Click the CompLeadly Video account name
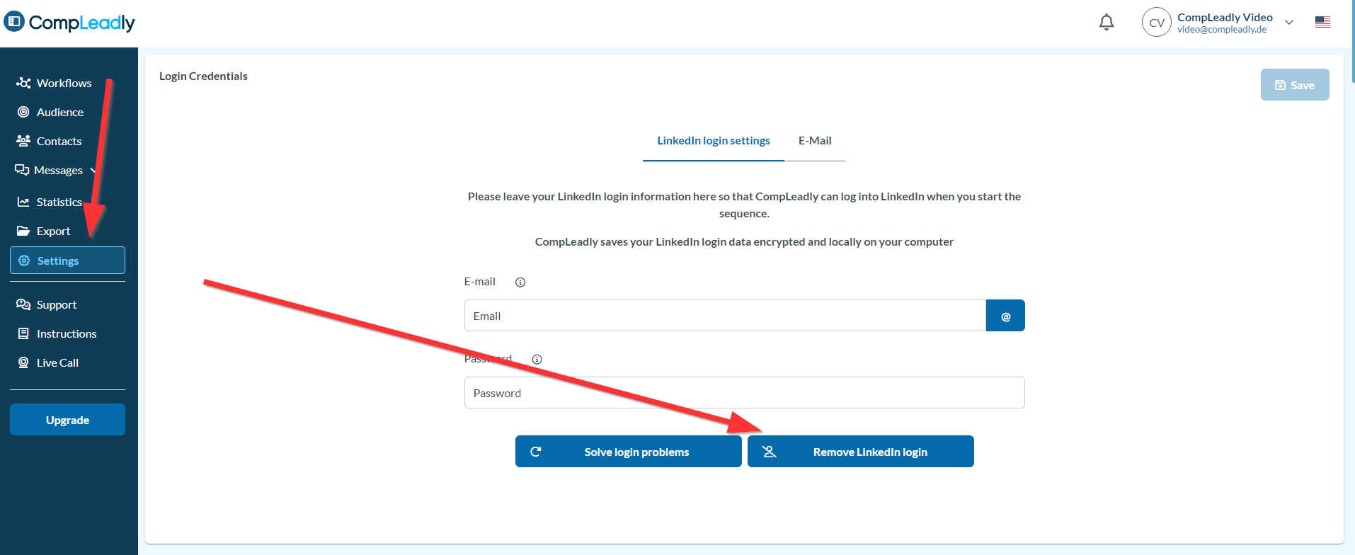This screenshot has width=1355, height=555. click(x=1225, y=17)
